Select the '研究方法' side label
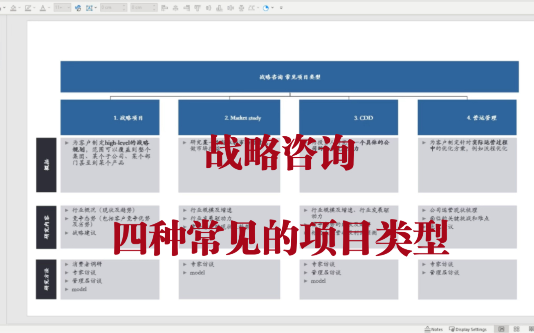The image size is (534, 333). pos(46,279)
